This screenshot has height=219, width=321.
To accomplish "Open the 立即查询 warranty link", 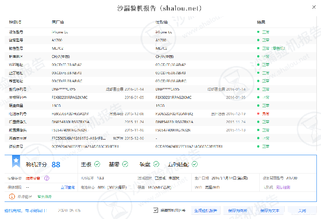I will tap(68, 187).
